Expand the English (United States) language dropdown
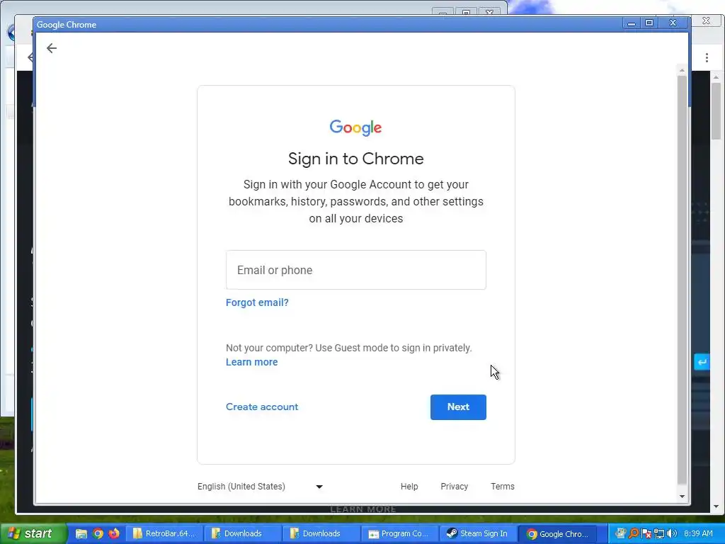Viewport: 725px width, 544px height. point(261,486)
